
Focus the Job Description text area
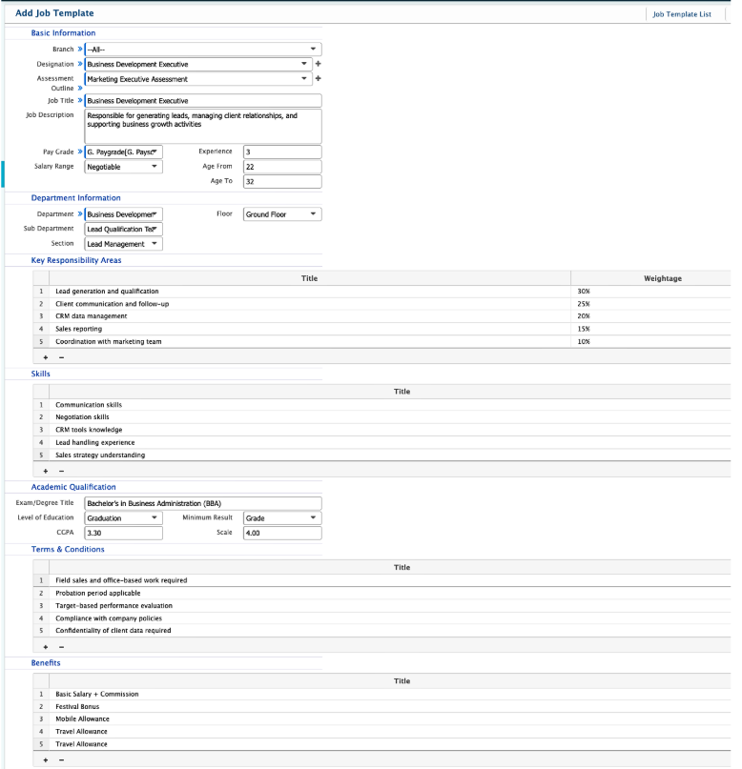(x=202, y=125)
